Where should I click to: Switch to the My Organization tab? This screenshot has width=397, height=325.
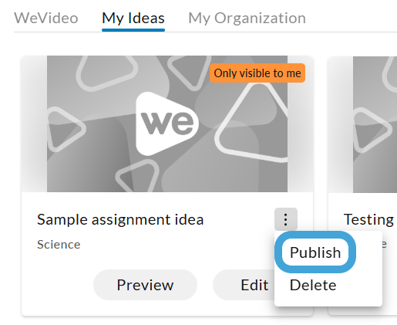click(247, 19)
